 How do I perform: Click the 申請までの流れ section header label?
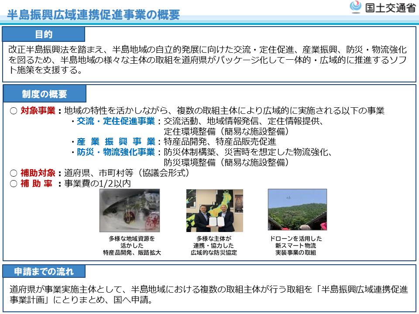pyautogui.click(x=44, y=271)
